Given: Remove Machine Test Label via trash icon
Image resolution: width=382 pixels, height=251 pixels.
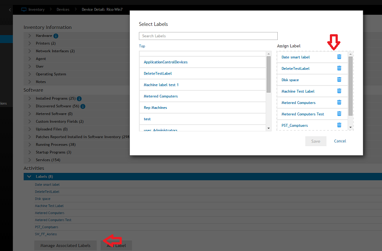Looking at the screenshot, I should 339,91.
